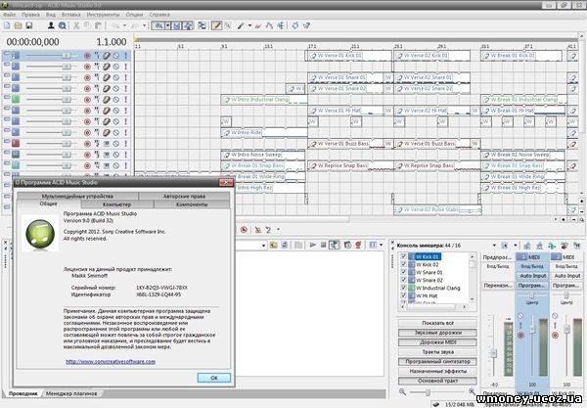This screenshot has height=408, width=587.
Task: Click the Paste clipboard icon
Action: (x=98, y=25)
